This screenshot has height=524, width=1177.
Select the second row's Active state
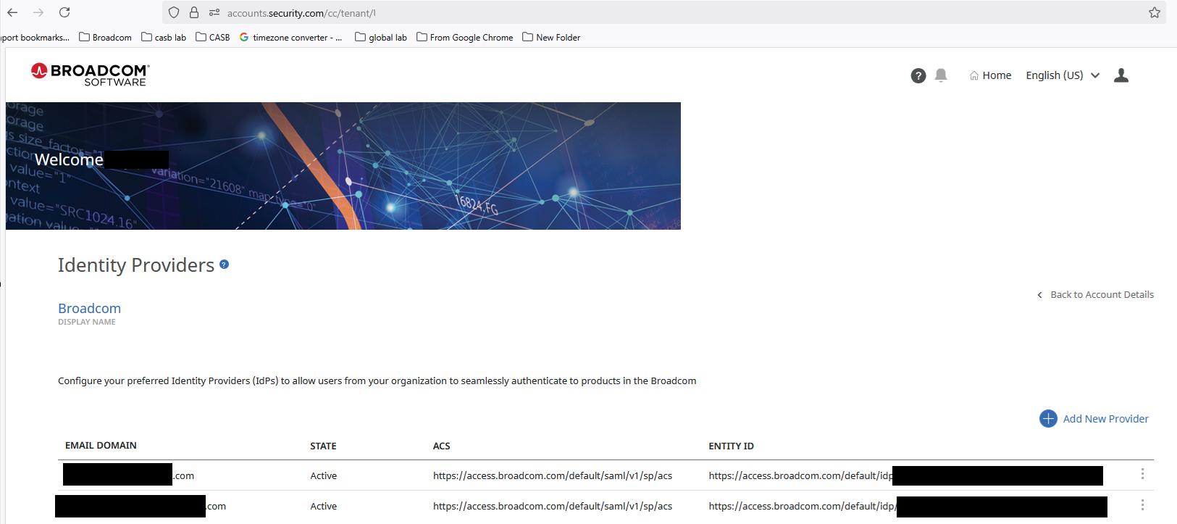pyautogui.click(x=324, y=507)
